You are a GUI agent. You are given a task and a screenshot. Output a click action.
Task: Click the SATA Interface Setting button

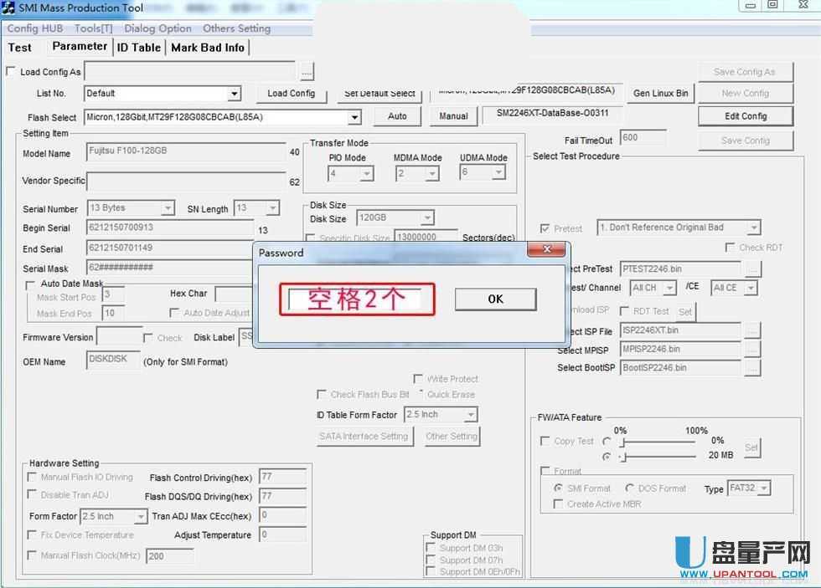(364, 436)
